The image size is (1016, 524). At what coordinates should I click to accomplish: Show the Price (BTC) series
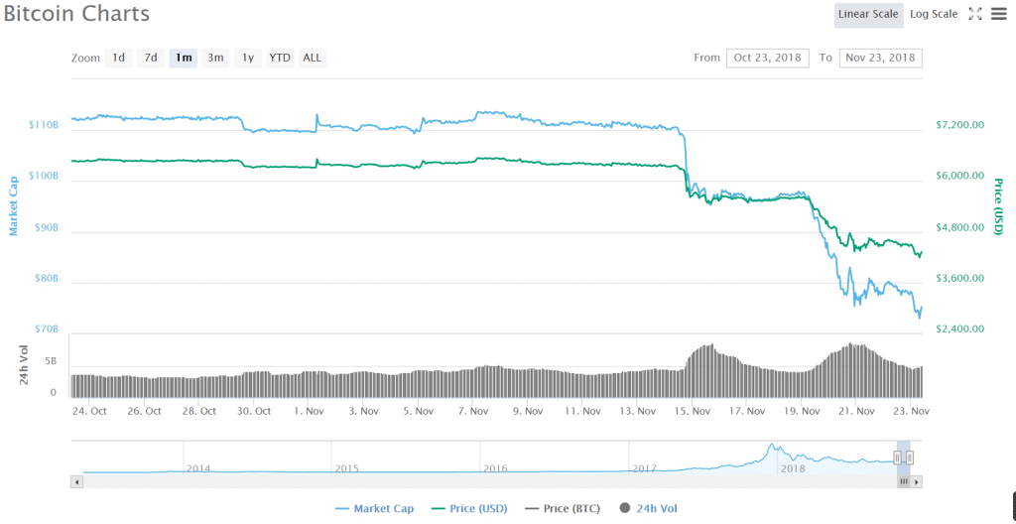(562, 508)
